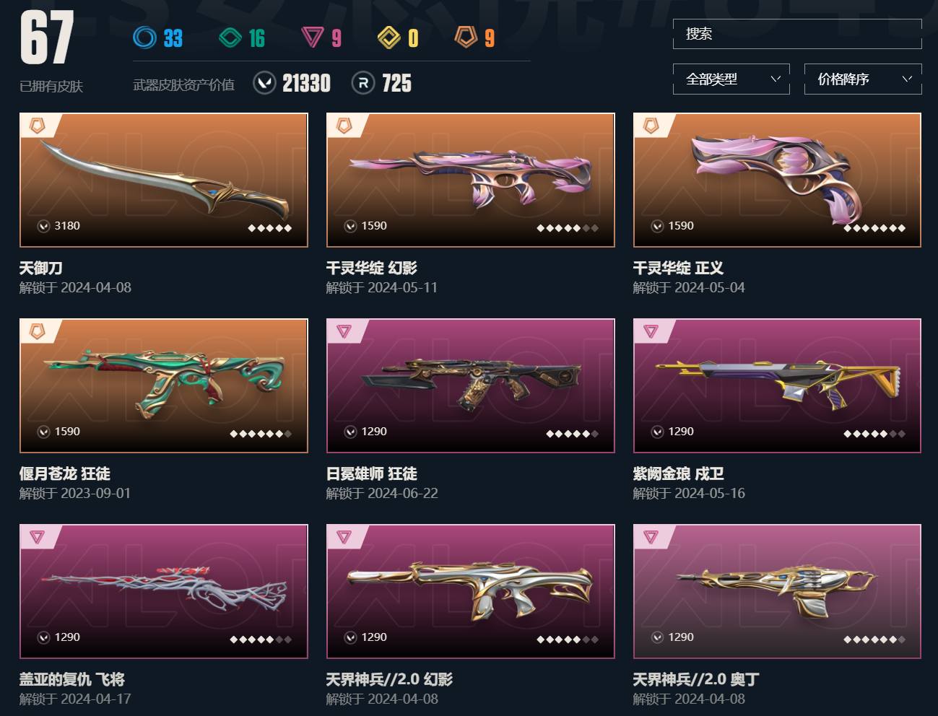Click the 天界神兵//2.0 奥丁 skin title
The height and width of the screenshot is (716, 938).
pyautogui.click(x=696, y=679)
